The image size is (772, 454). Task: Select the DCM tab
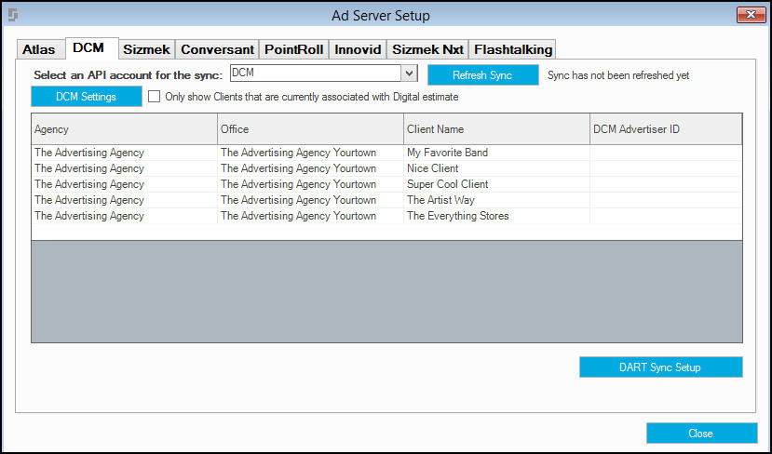(92, 48)
